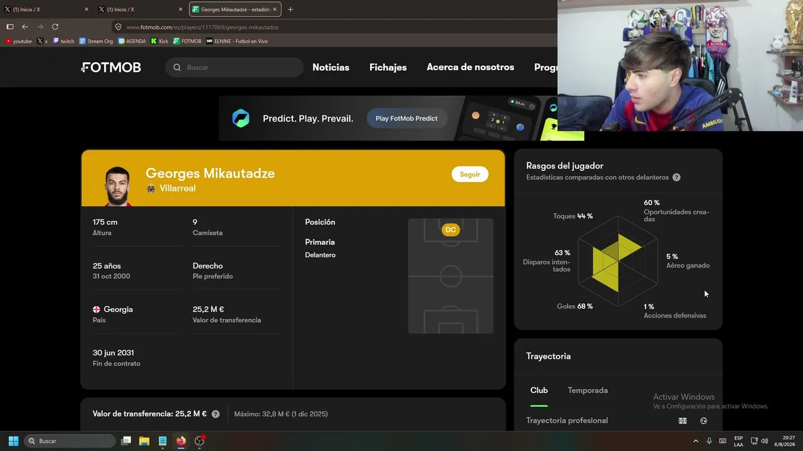The width and height of the screenshot is (803, 451).
Task: Open the AGENDA bookmark
Action: (x=132, y=41)
